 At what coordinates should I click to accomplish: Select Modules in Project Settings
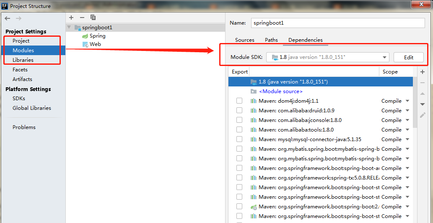33,51
